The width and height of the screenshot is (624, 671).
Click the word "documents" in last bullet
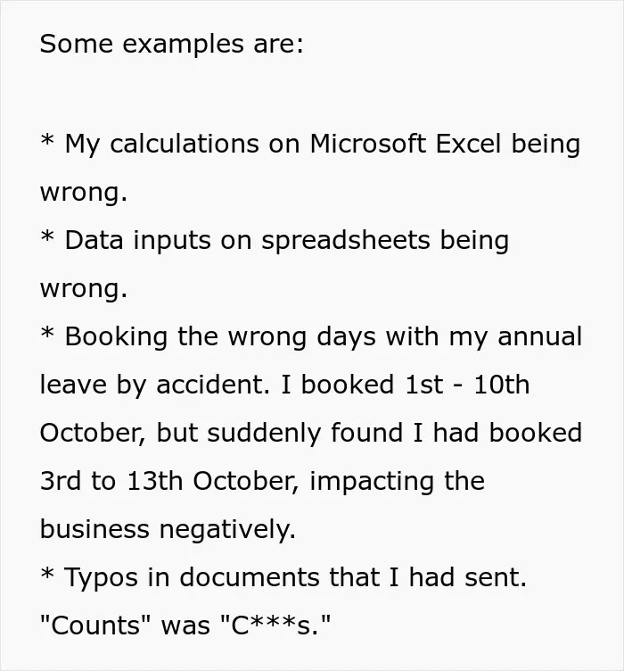click(x=249, y=577)
